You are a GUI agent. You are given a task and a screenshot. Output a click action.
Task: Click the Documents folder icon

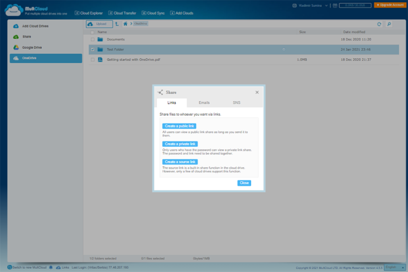(100, 39)
